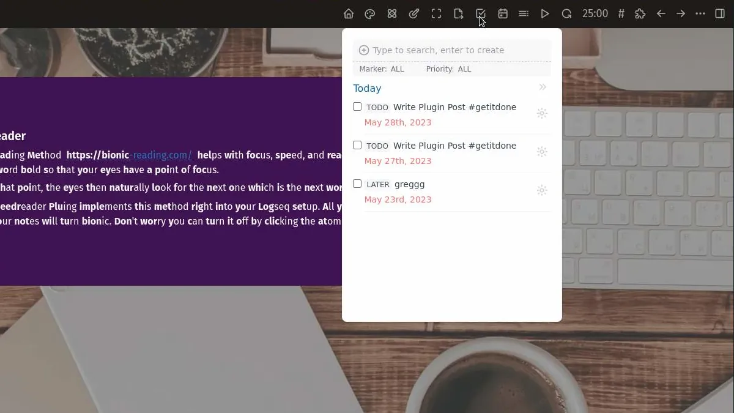Toggle the fullscreen frame icon
734x413 pixels.
pyautogui.click(x=436, y=13)
